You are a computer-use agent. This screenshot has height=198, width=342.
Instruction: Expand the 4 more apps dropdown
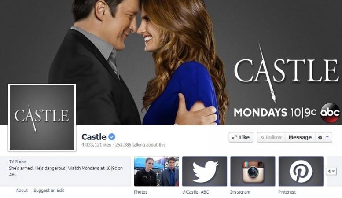[x=331, y=172]
